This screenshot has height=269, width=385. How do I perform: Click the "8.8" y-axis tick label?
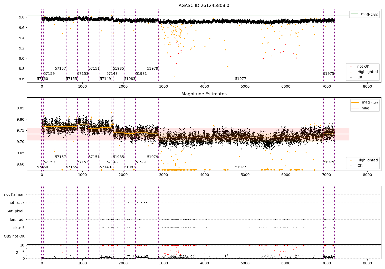[22, 69]
